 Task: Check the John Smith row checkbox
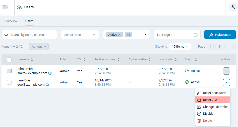(9, 71)
